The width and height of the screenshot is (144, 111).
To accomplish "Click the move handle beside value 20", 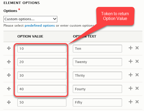I will tap(9, 62).
